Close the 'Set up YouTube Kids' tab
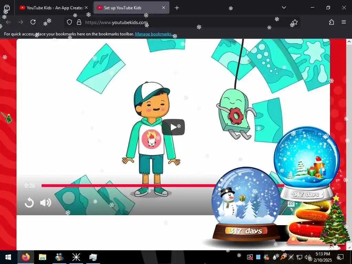The height and width of the screenshot is (264, 352). pyautogui.click(x=164, y=8)
